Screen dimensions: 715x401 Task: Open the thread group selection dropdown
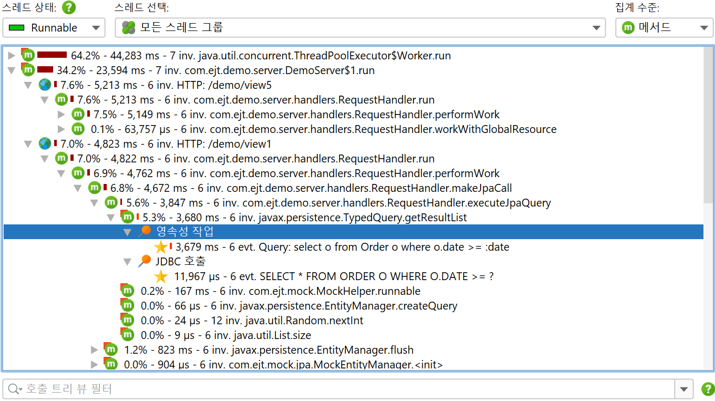click(359, 28)
